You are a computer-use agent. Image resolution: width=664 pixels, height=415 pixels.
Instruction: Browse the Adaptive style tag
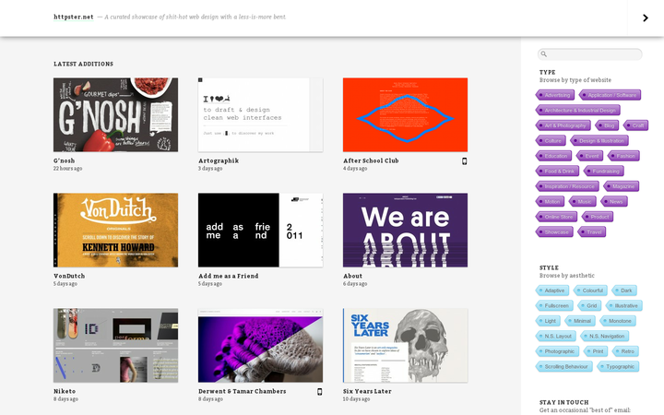click(552, 290)
